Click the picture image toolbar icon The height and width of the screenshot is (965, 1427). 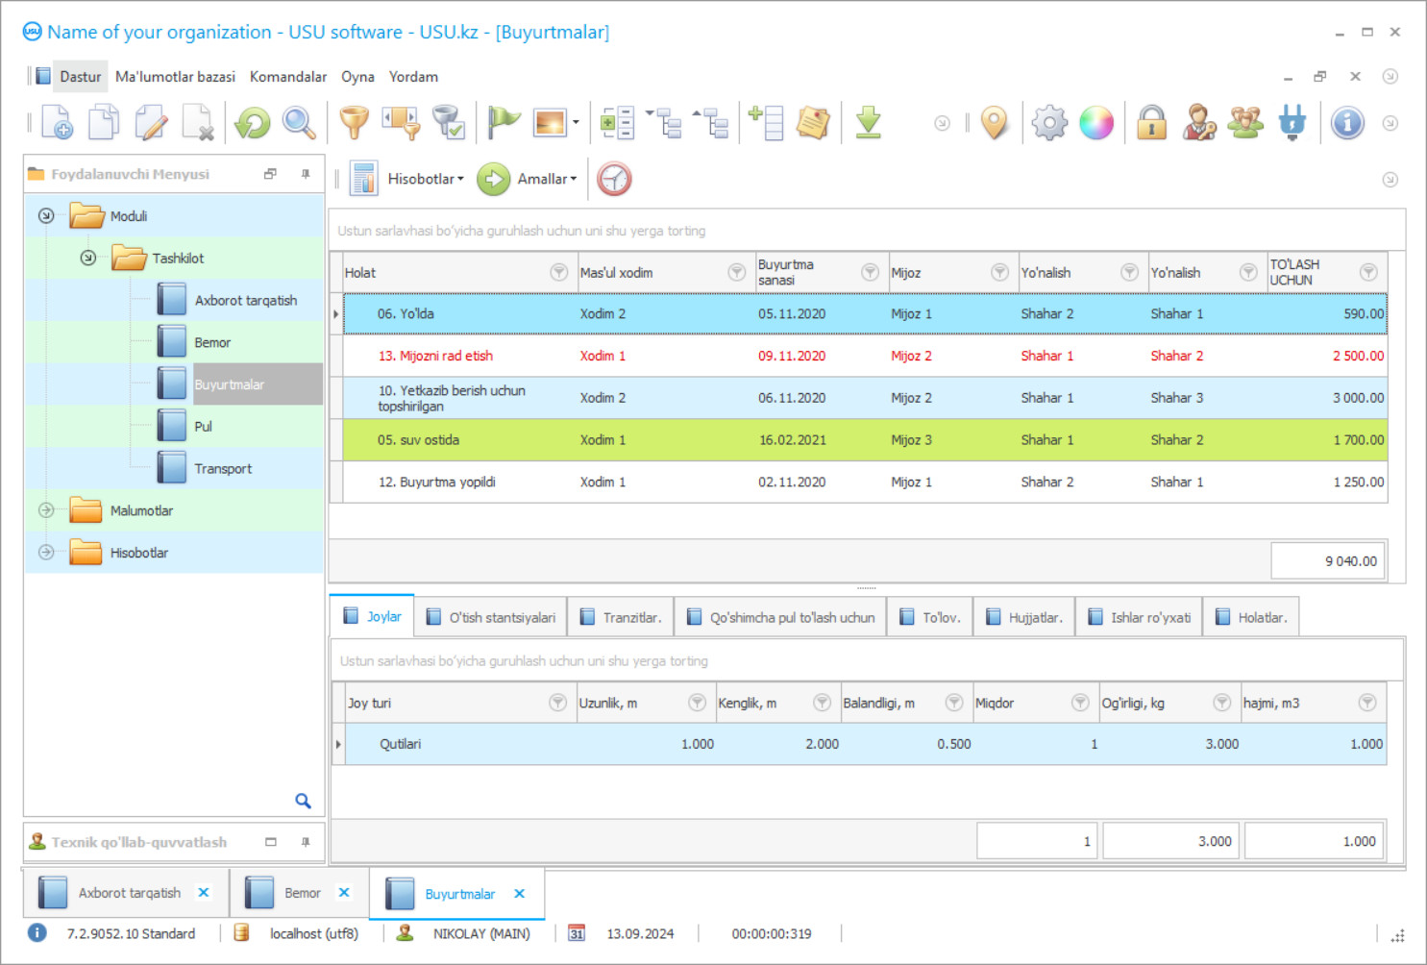[x=551, y=123]
